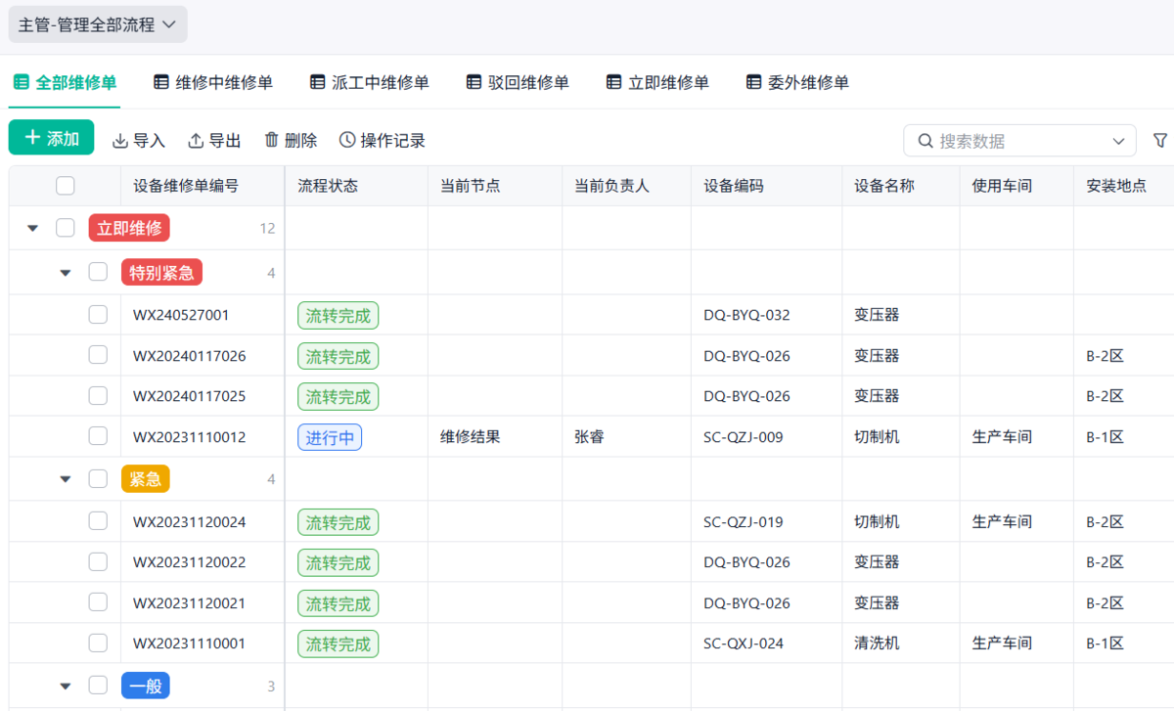Check the box for WX240527001

[98, 314]
